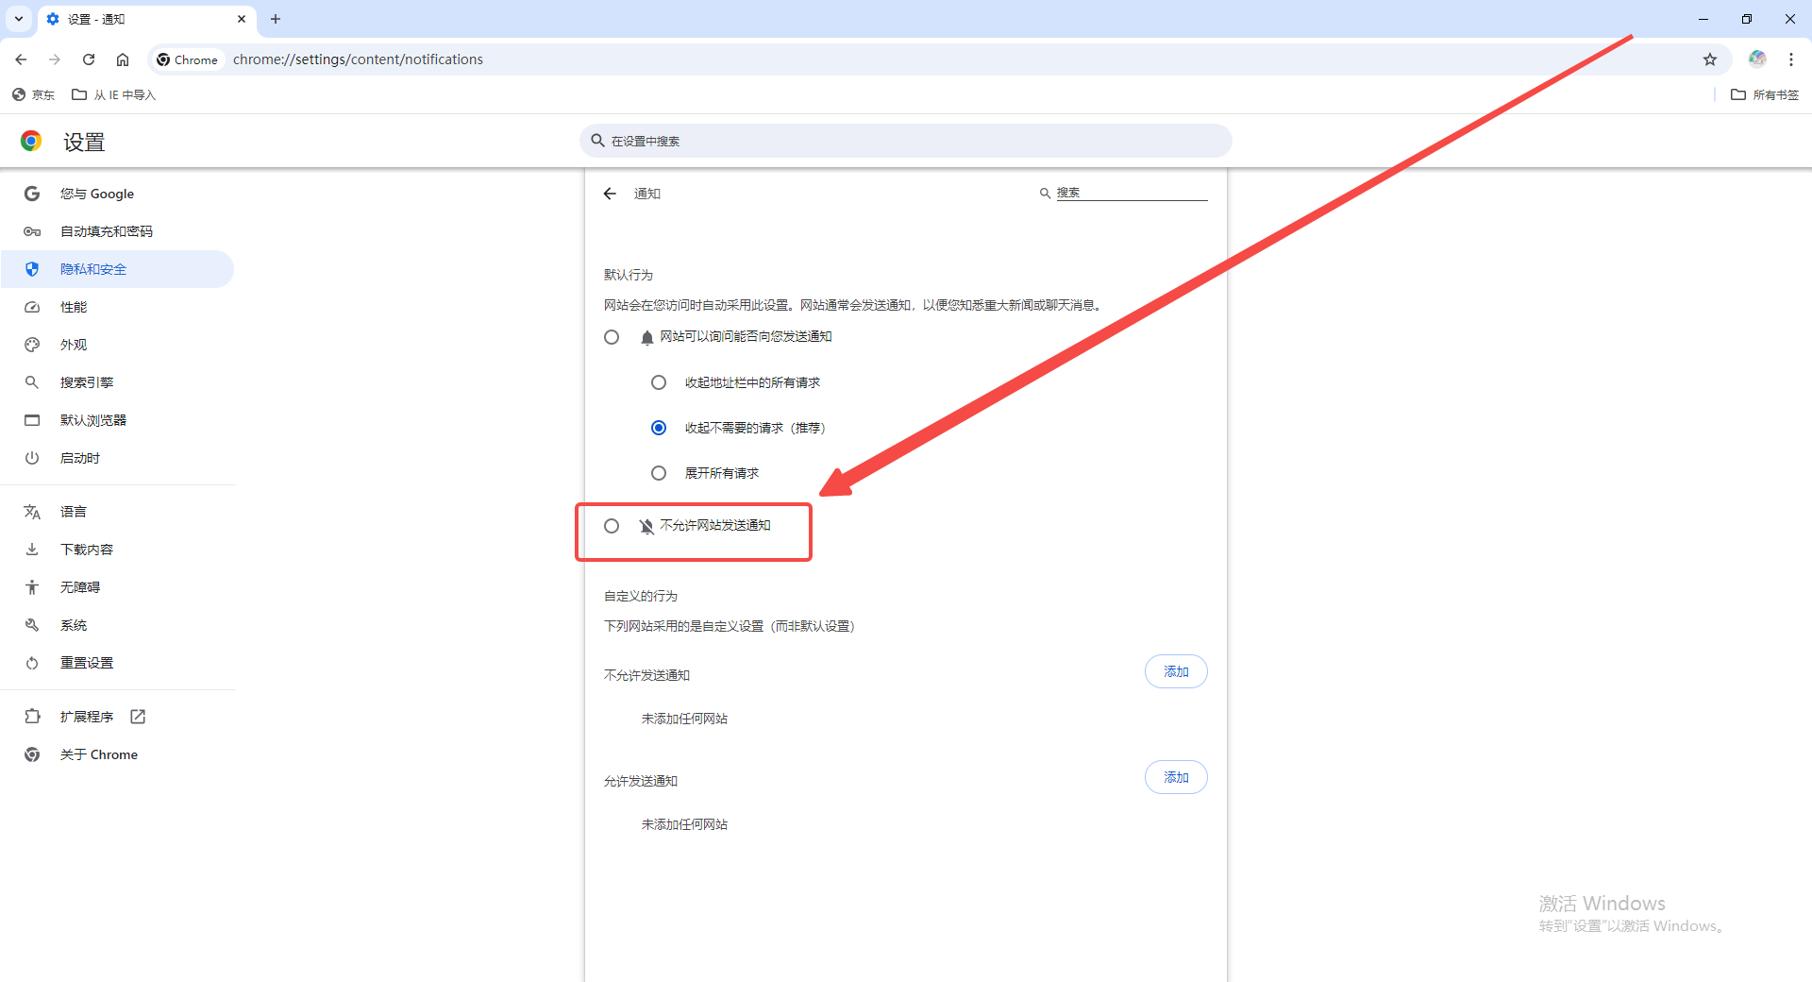
Task: Click the Chrome site info chip
Action: point(187,59)
